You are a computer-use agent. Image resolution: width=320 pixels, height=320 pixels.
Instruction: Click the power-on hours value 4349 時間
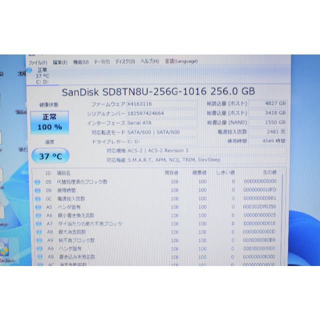tap(267, 141)
